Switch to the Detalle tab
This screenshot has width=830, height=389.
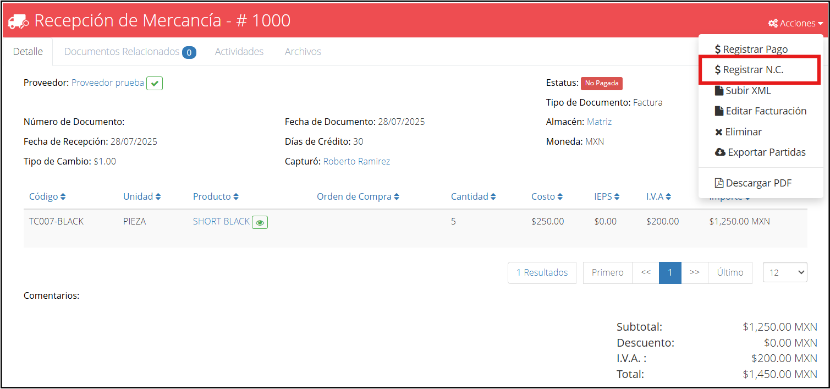(28, 52)
